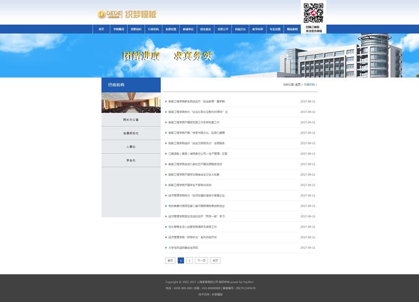This screenshot has height=302, width=419.
Task: Open the 系部设置 navigation tab
Action: point(171,29)
